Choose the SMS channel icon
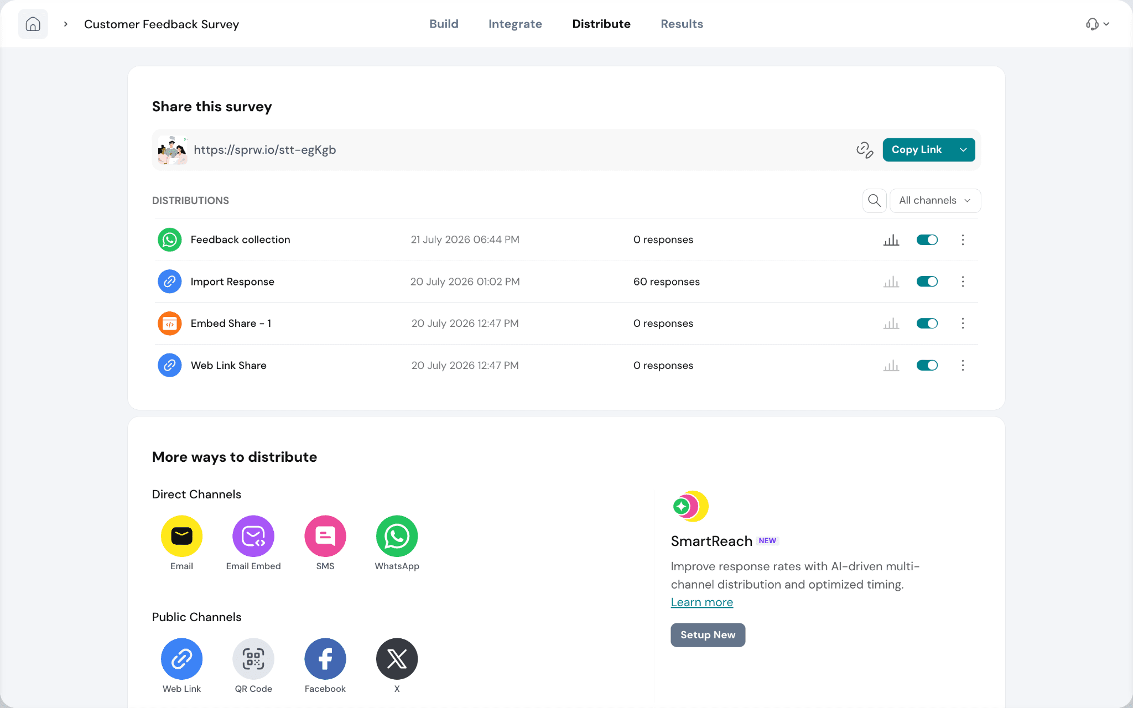 pos(325,536)
